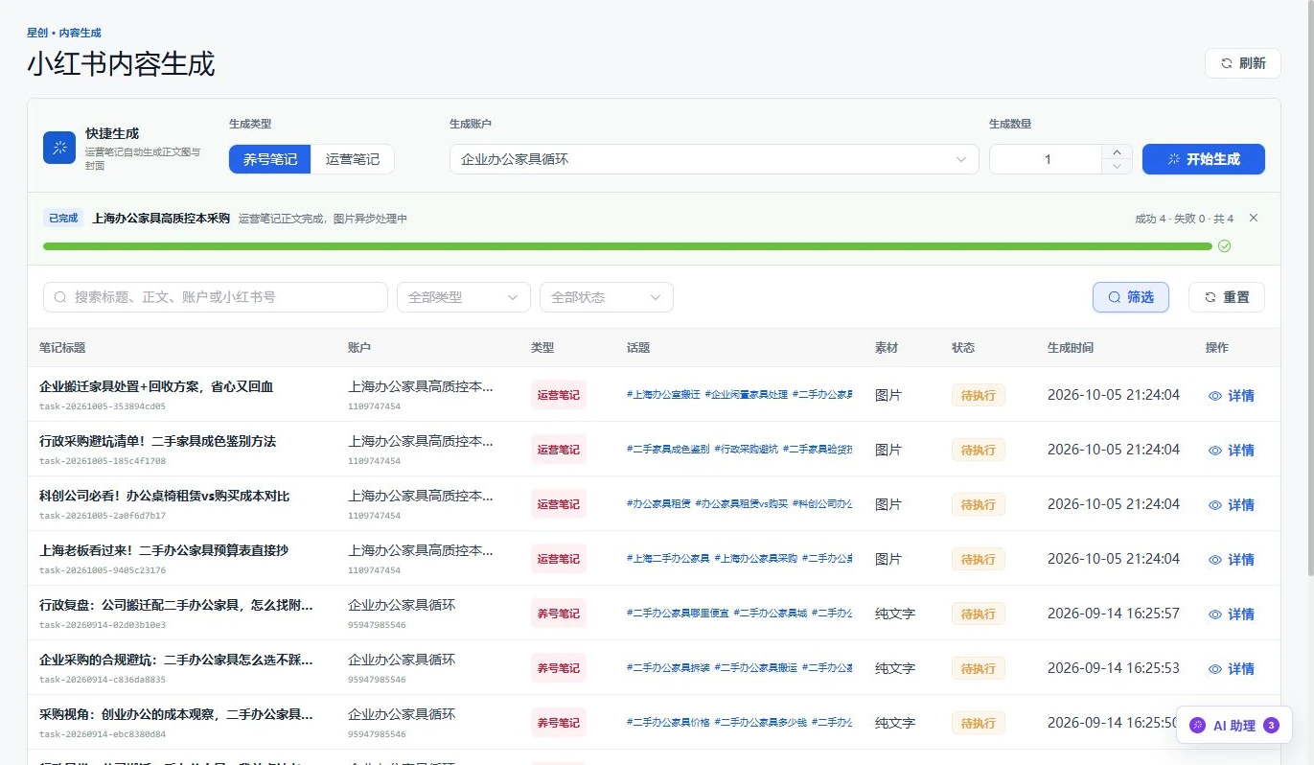1314x765 pixels.
Task: Expand the 全部状态 filter dropdown
Action: pyautogui.click(x=607, y=297)
